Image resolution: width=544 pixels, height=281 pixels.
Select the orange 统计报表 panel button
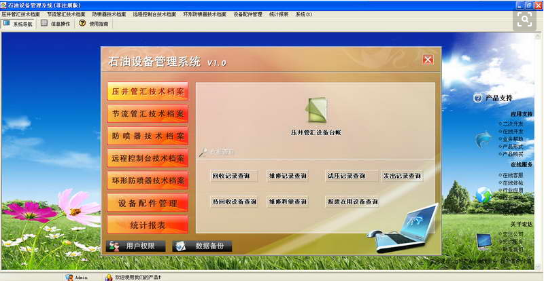point(148,225)
